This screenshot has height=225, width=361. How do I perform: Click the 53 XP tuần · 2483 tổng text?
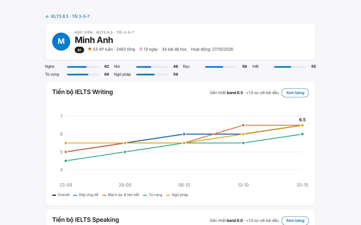[x=114, y=49]
